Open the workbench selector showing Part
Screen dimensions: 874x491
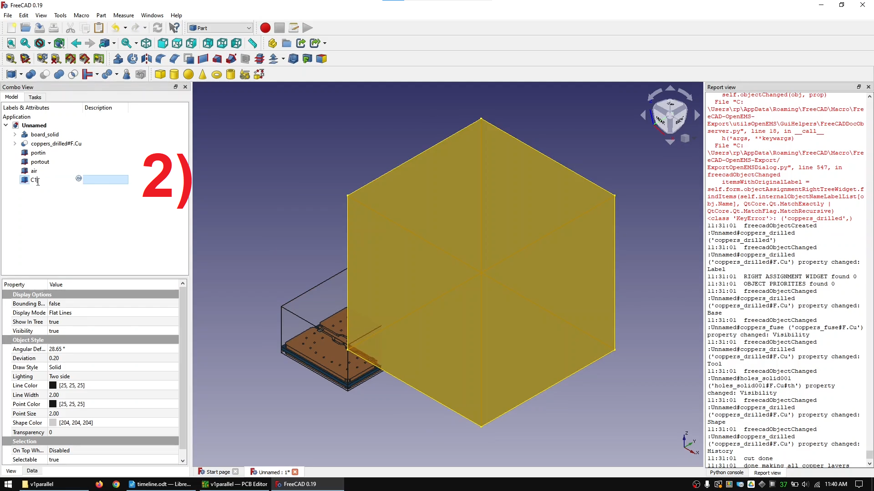[220, 28]
